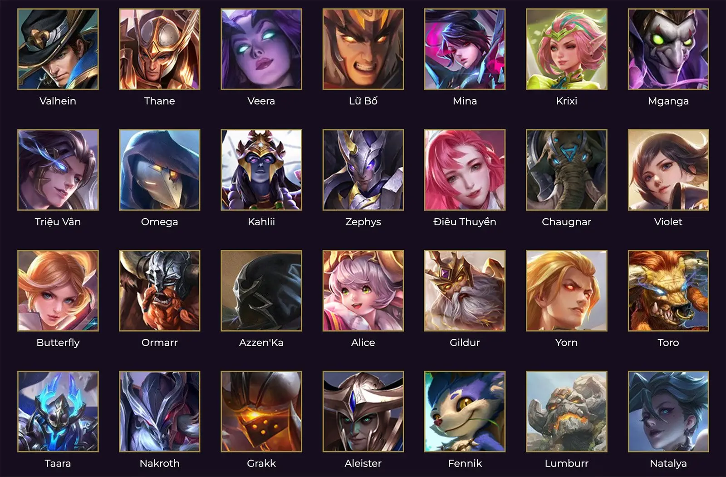Screen dimensions: 726x477
Task: Select the Butterfly hero icon
Action: coord(58,291)
